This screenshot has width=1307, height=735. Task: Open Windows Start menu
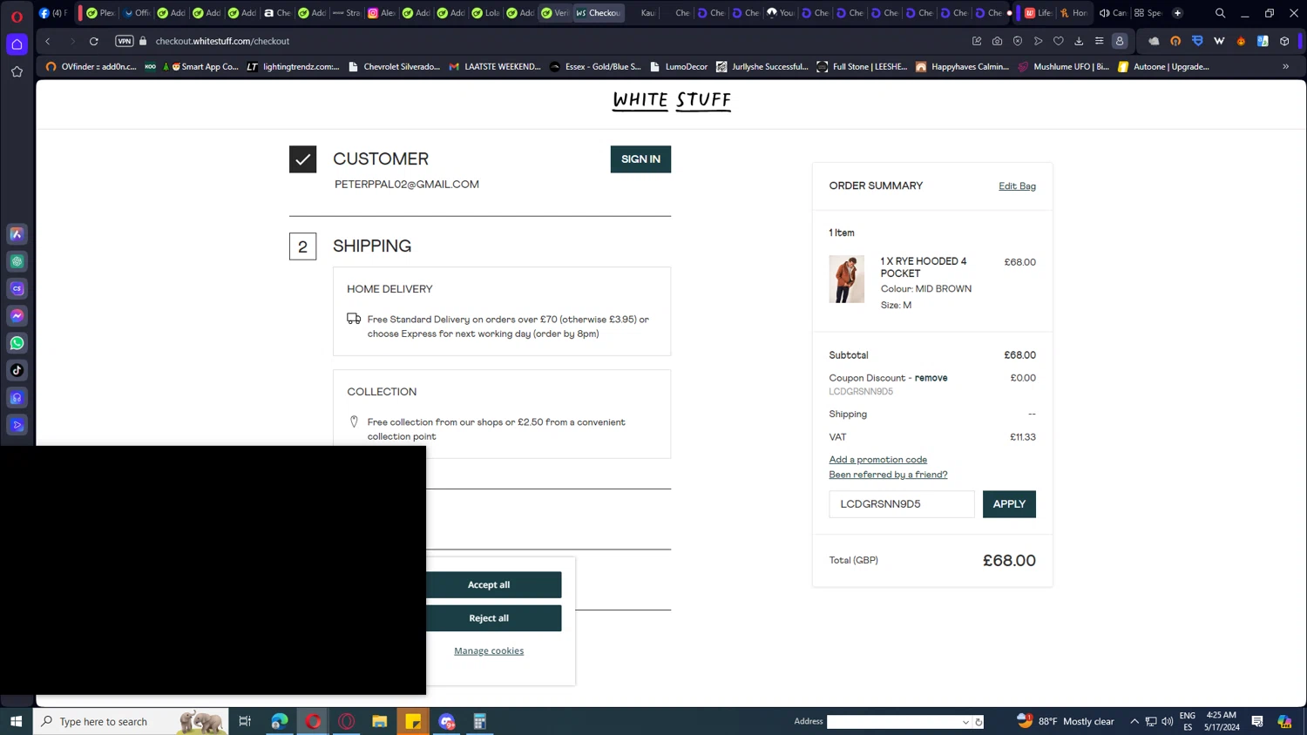coord(16,721)
